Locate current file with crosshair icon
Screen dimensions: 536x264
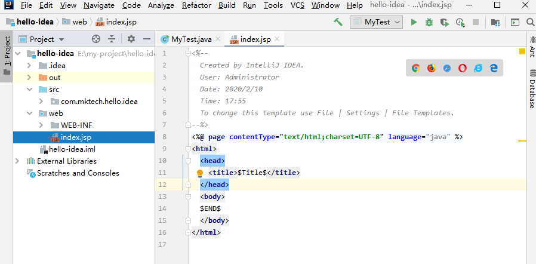click(x=96, y=39)
